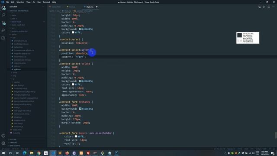Open the View menu

(29, 2)
